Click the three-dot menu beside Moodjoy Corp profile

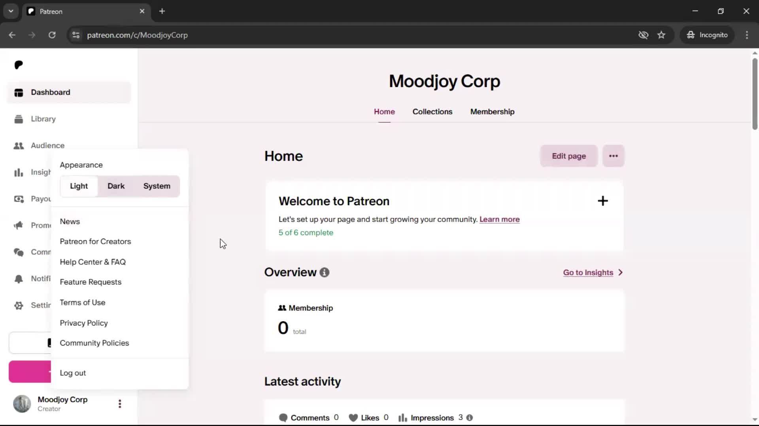[120, 404]
